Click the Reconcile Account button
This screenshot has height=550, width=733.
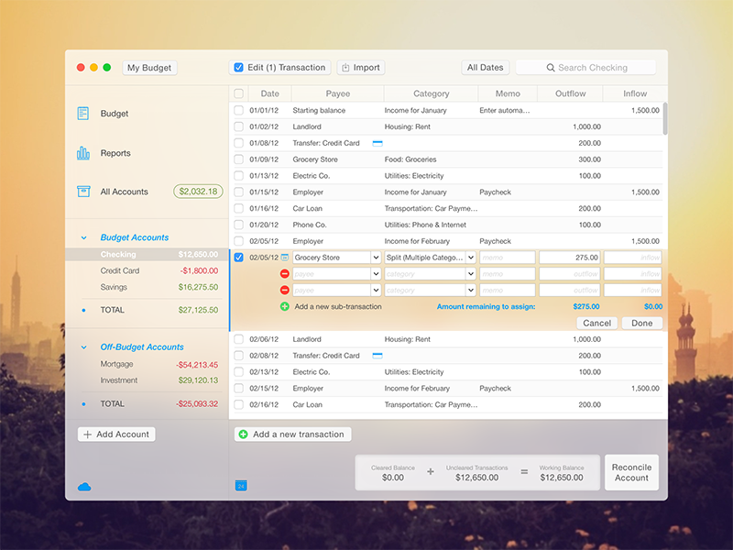[631, 473]
